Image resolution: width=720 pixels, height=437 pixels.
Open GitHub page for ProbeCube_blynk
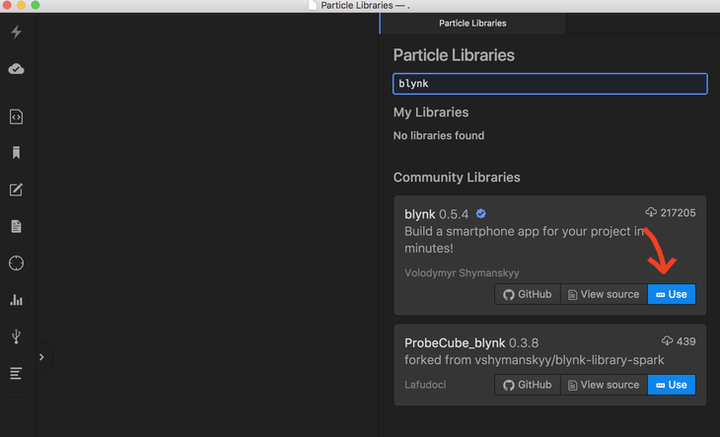[527, 385]
